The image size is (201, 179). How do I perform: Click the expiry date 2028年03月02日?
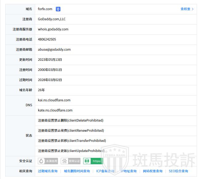(x=50, y=80)
